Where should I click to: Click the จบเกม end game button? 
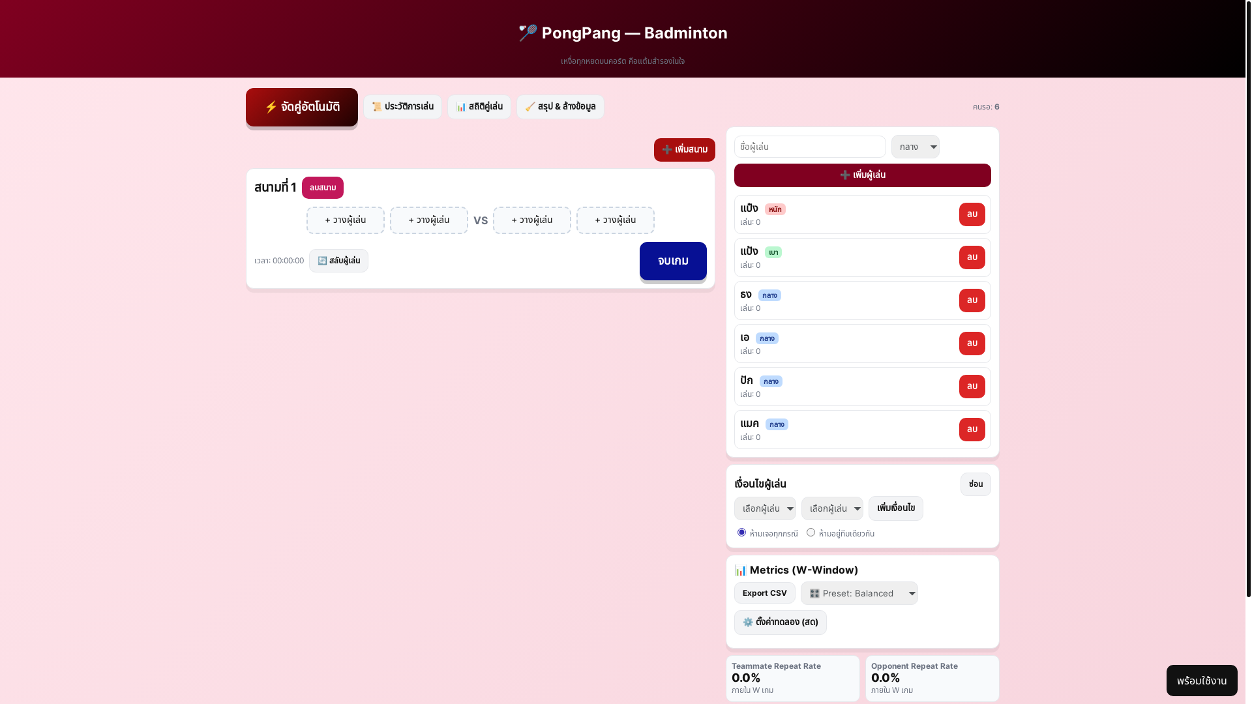673,261
